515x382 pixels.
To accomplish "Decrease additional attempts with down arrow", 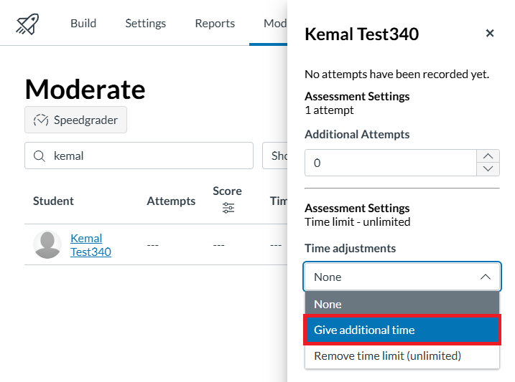I will coord(488,169).
